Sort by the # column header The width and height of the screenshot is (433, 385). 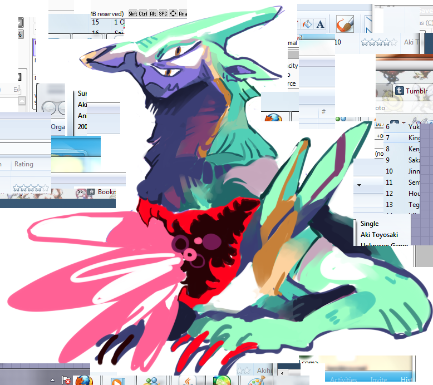pos(323,111)
